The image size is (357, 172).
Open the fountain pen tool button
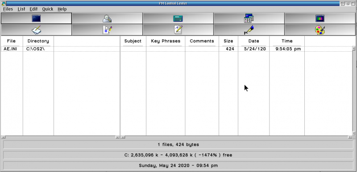tap(249, 30)
